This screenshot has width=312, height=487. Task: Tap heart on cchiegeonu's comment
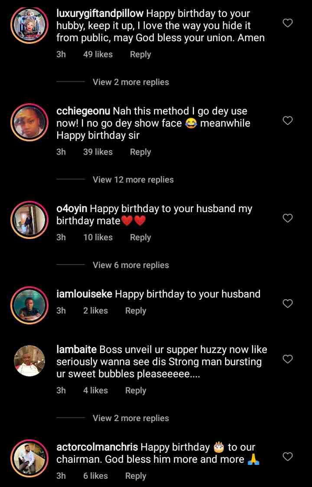click(288, 121)
